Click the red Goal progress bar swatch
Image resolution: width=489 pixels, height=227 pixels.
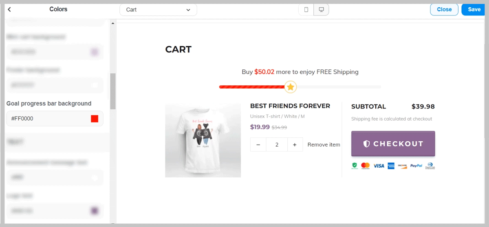pyautogui.click(x=95, y=119)
